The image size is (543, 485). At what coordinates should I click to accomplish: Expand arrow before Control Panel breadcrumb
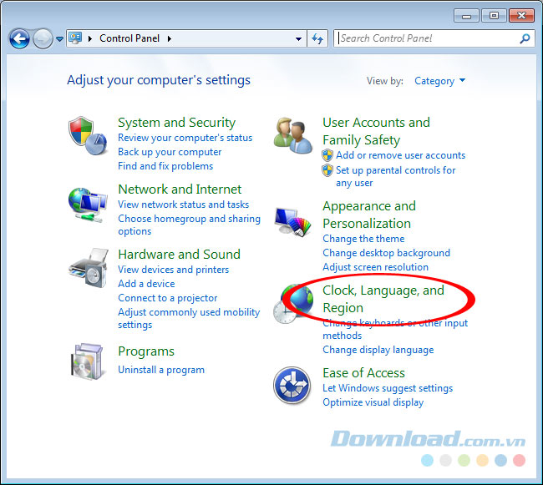coord(90,38)
